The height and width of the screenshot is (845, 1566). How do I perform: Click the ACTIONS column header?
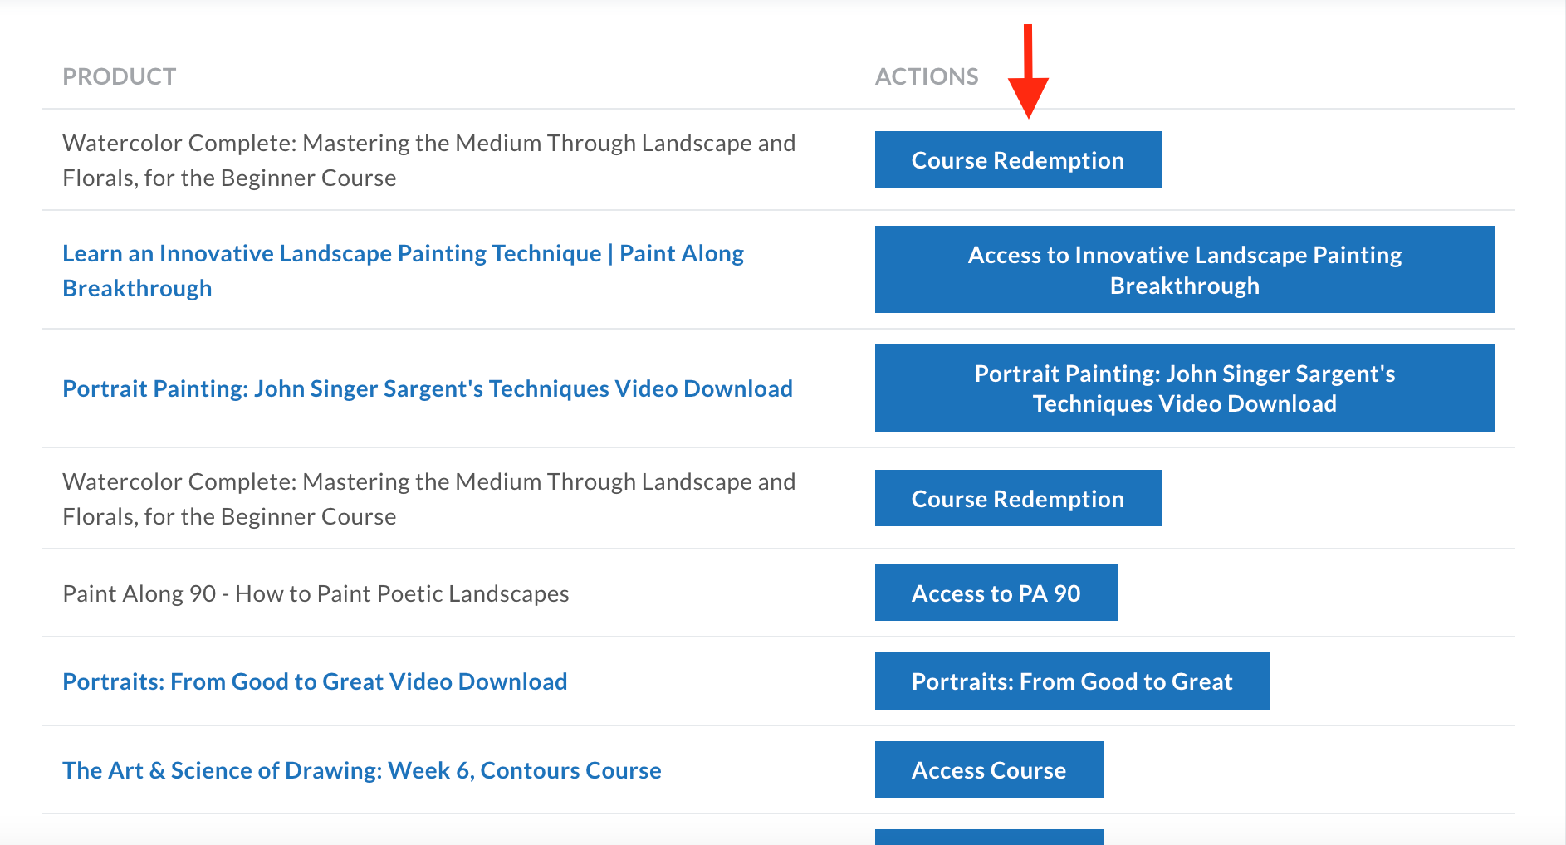tap(926, 76)
